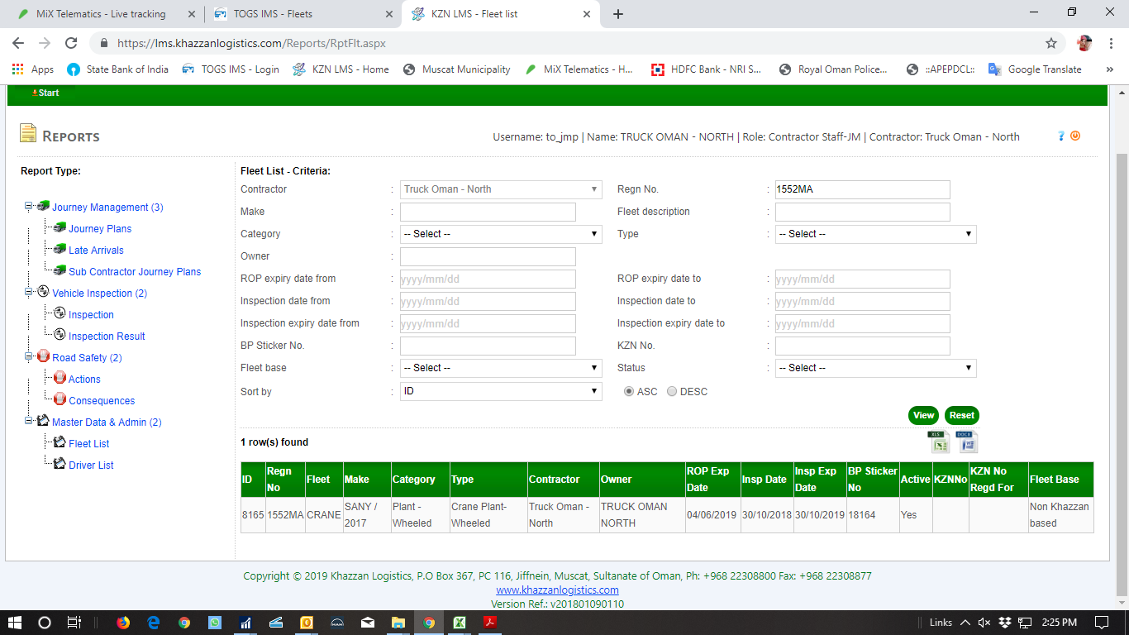Open the blue help question icon
The image size is (1129, 635).
click(1061, 136)
